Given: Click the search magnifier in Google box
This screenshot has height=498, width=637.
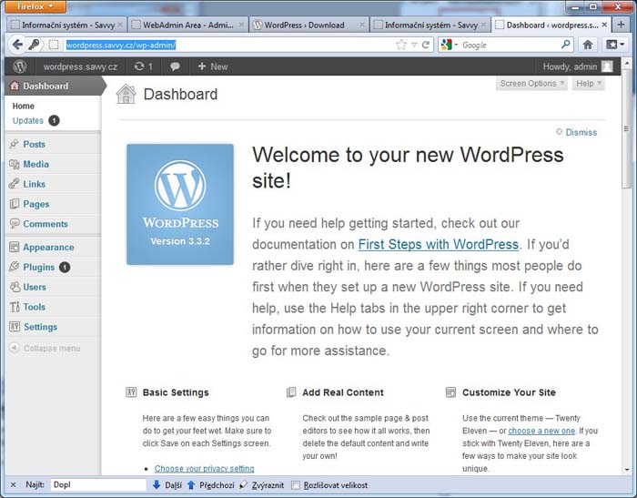Looking at the screenshot, I should tap(565, 45).
